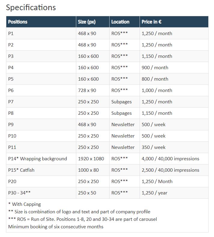The height and width of the screenshot is (237, 214).
Task: Click the 800 / month price cell
Action: tap(155, 79)
